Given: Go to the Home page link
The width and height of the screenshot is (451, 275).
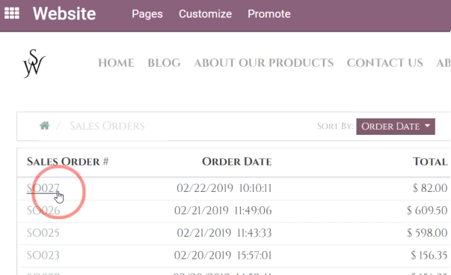Looking at the screenshot, I should tap(116, 63).
